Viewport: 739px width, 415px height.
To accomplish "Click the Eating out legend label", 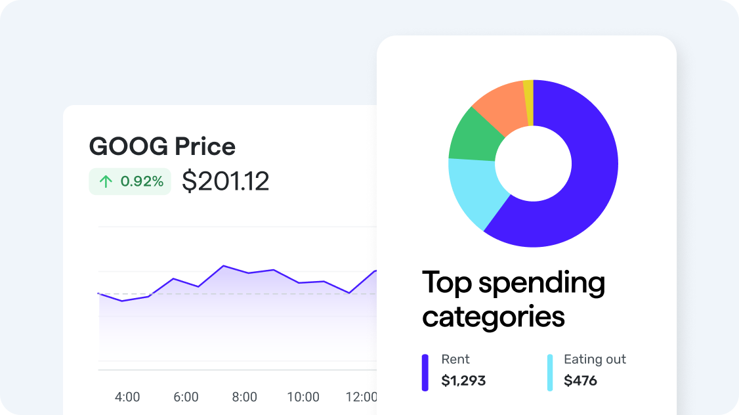I will tap(595, 359).
